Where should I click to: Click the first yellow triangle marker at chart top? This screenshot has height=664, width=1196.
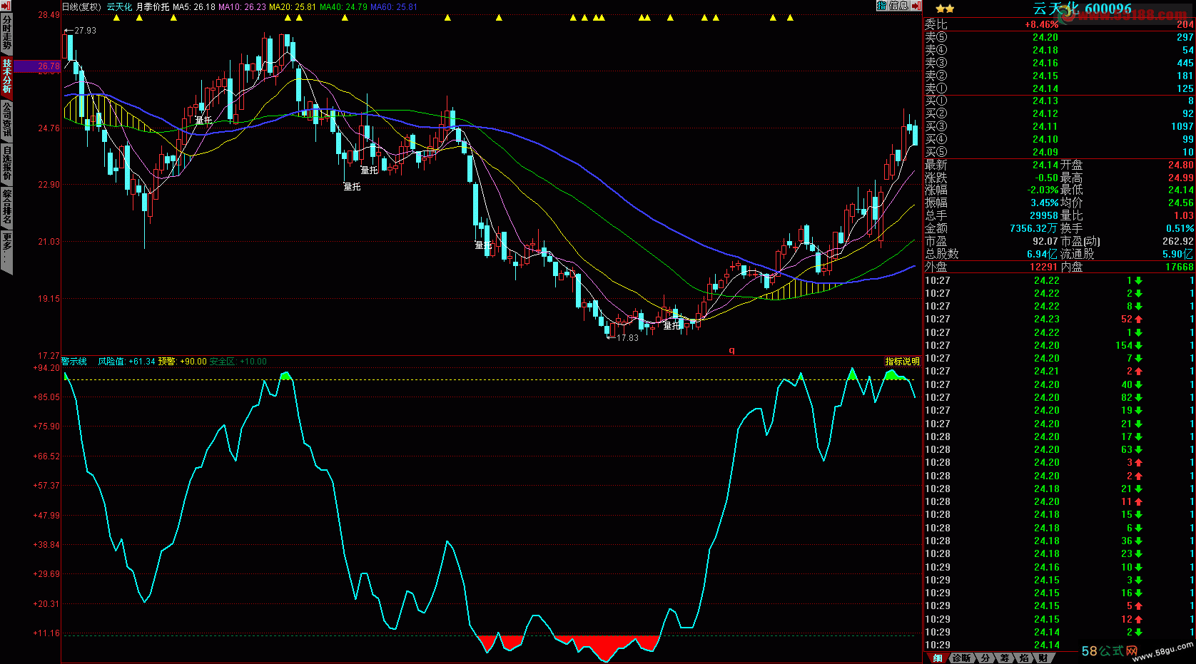117,18
